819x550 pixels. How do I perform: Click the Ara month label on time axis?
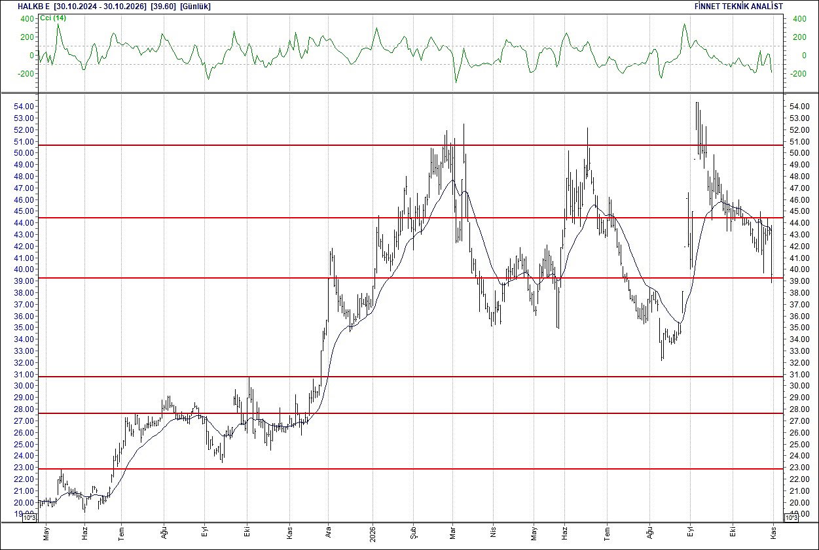[328, 533]
